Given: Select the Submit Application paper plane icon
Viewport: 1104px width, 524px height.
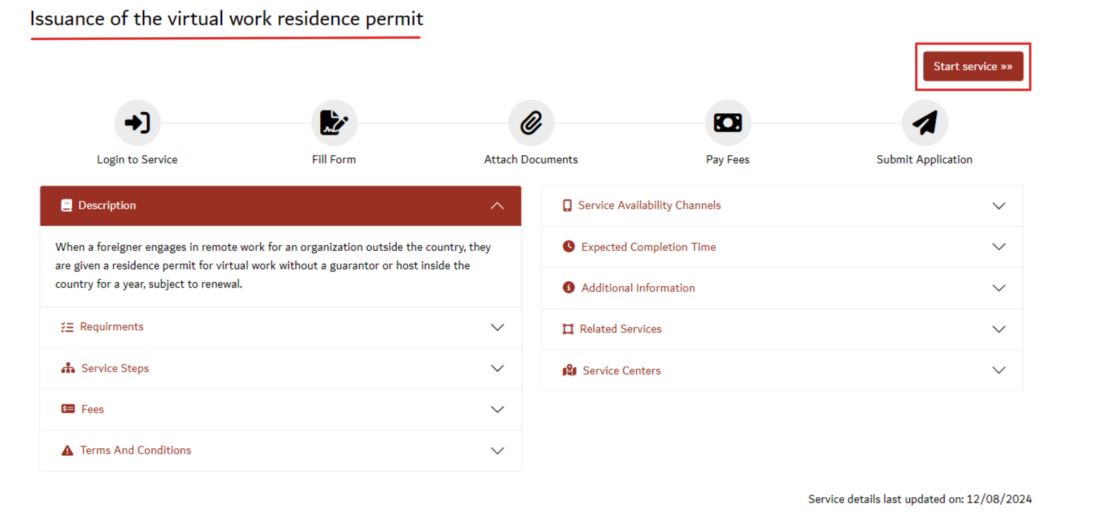Looking at the screenshot, I should [x=925, y=123].
